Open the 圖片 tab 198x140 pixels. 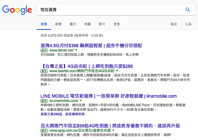[73, 24]
